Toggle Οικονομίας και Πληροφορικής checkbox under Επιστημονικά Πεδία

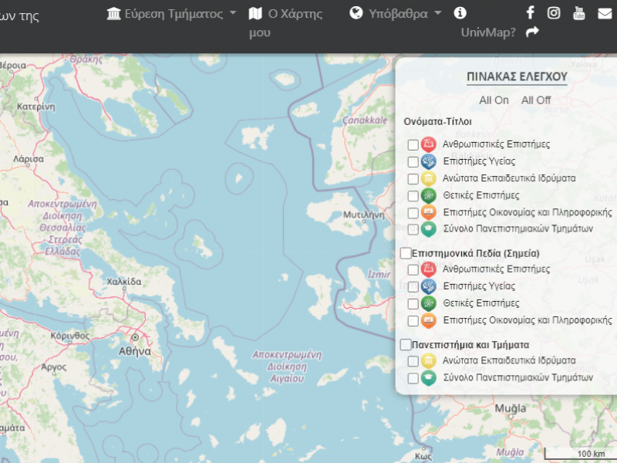click(x=413, y=321)
